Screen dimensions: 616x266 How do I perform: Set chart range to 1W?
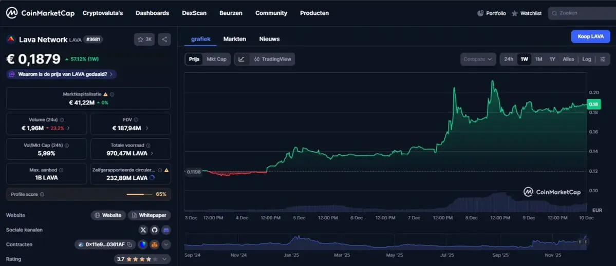pos(524,59)
